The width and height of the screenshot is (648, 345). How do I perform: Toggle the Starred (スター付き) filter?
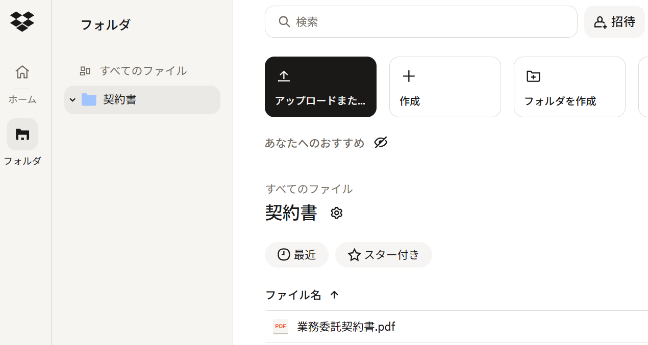pos(383,255)
